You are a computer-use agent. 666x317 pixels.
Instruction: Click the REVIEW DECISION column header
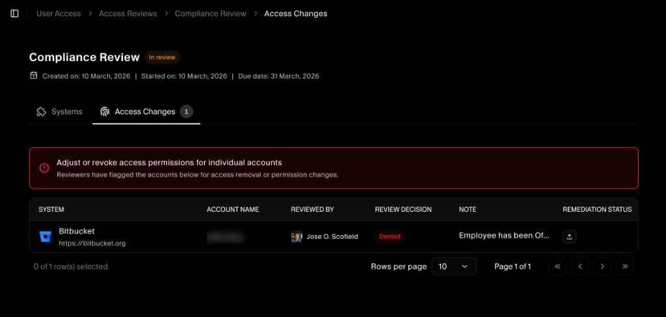[x=403, y=210]
